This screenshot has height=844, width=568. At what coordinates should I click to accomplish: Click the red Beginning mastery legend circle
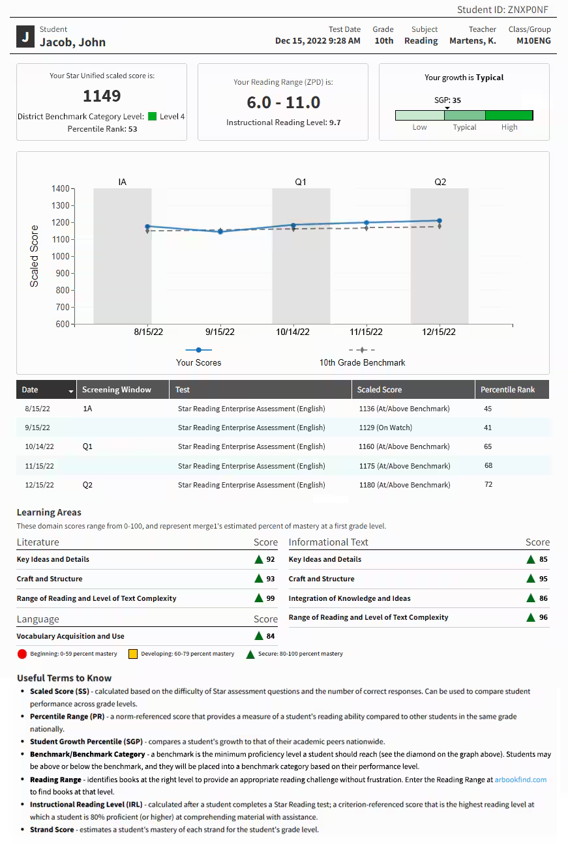(22, 654)
